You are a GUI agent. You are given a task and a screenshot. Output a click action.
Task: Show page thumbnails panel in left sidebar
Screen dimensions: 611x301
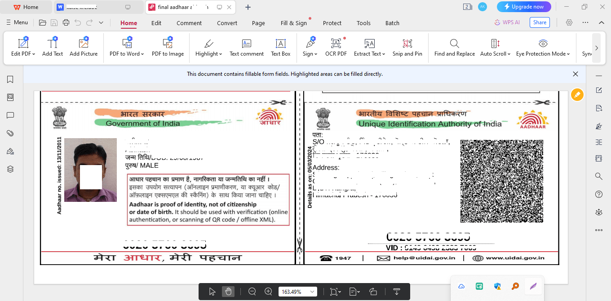(10, 97)
